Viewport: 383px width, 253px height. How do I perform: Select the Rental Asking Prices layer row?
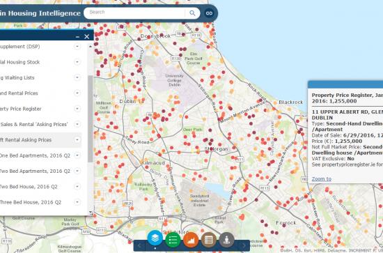click(x=40, y=140)
